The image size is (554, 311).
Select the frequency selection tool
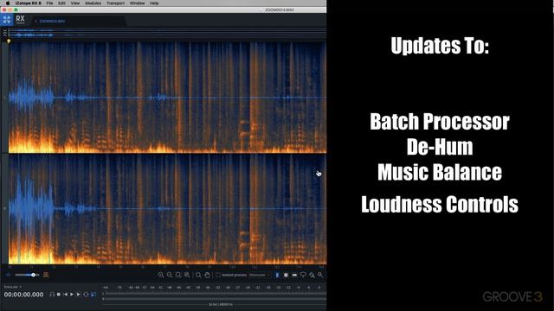(294, 275)
